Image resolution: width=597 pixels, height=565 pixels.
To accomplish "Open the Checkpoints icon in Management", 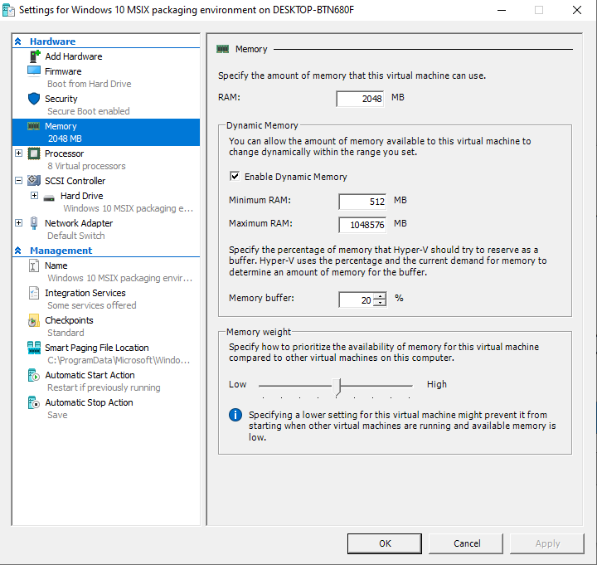I will tap(34, 320).
